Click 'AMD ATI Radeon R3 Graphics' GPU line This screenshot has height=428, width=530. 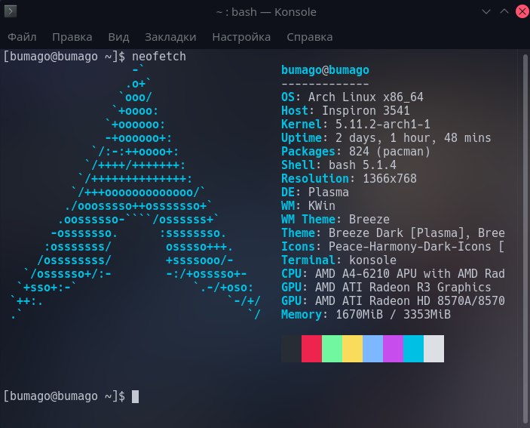[x=403, y=288]
